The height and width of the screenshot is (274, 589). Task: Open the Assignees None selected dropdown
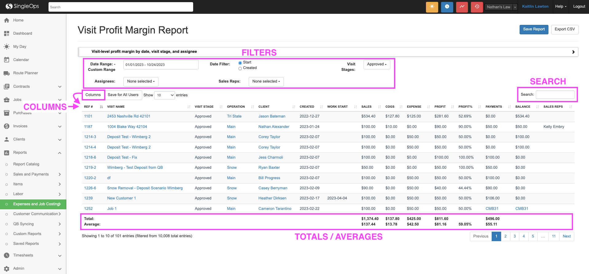click(x=141, y=82)
